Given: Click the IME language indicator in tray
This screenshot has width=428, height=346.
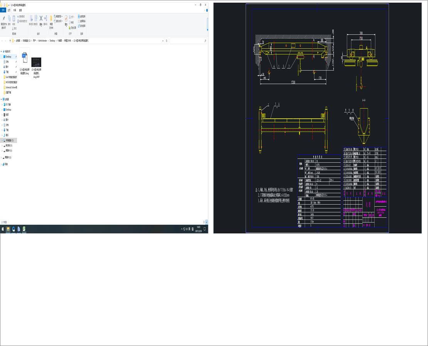Looking at the screenshot, I should click(189, 229).
